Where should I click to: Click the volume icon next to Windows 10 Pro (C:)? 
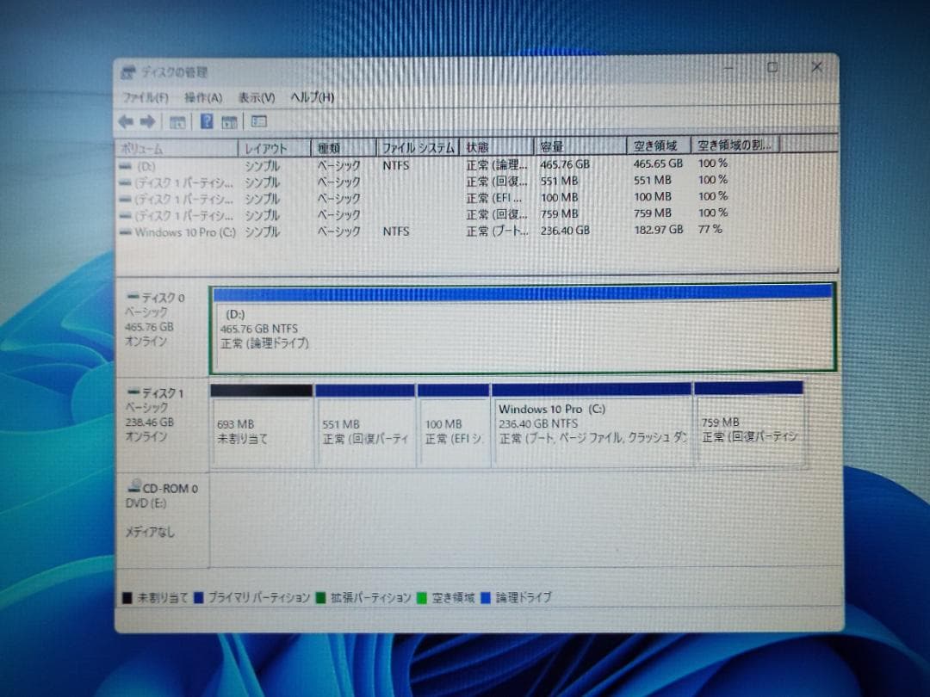[125, 231]
